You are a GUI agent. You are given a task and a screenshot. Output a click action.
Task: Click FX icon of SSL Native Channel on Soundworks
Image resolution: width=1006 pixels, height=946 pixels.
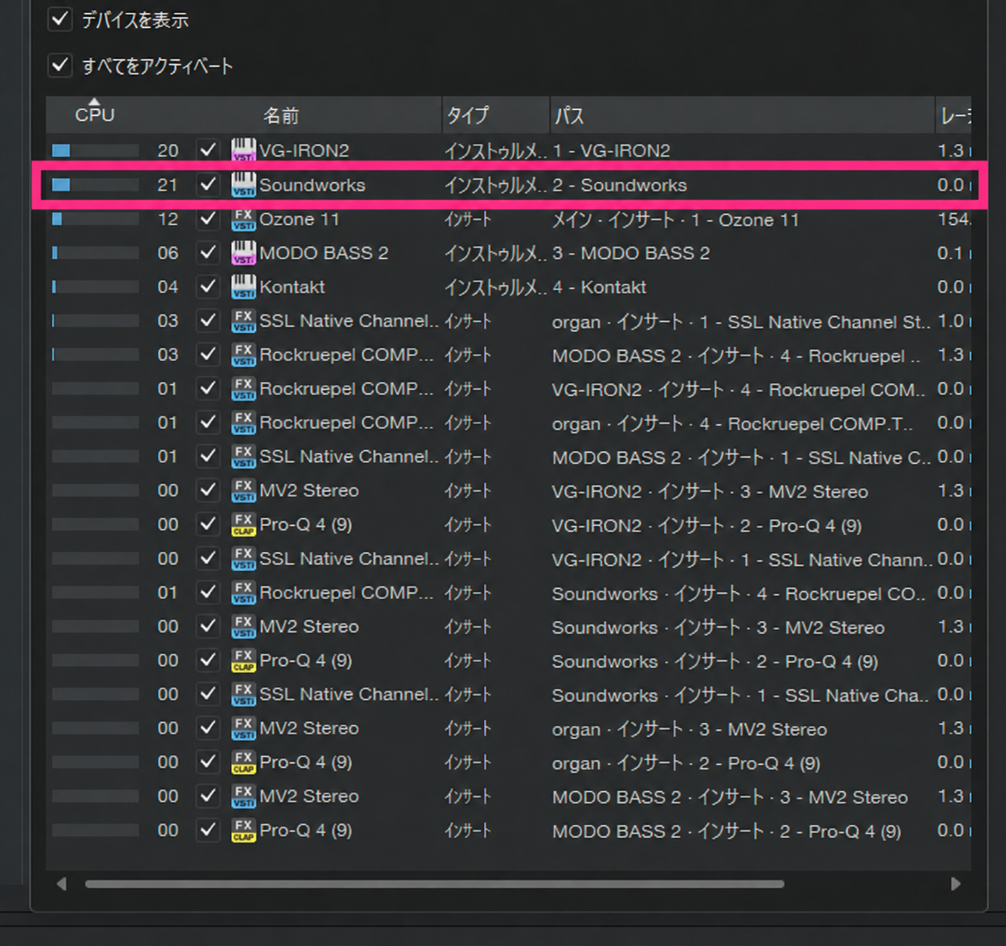pos(244,694)
